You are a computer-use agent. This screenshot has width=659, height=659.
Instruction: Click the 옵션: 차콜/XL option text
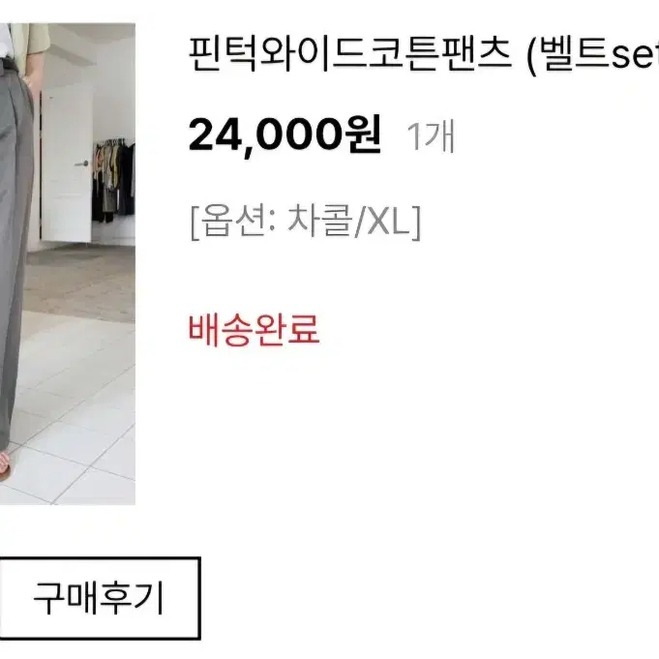tap(306, 222)
